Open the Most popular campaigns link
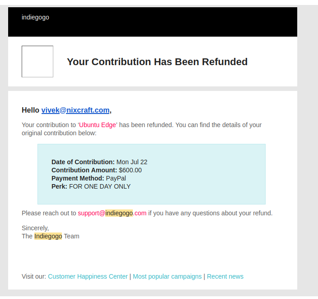 [x=167, y=276]
